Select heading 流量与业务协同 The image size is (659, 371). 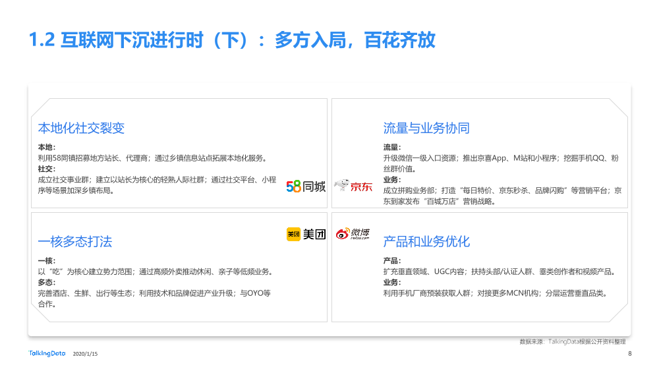426,128
